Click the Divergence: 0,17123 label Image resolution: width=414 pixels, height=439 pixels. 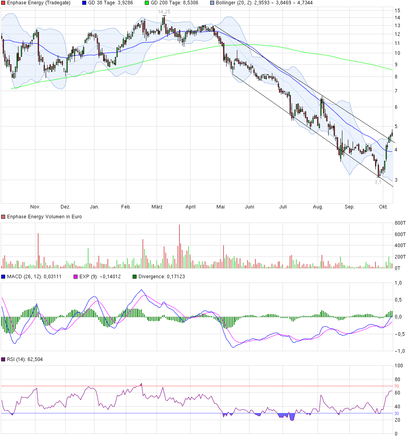[x=162, y=277]
